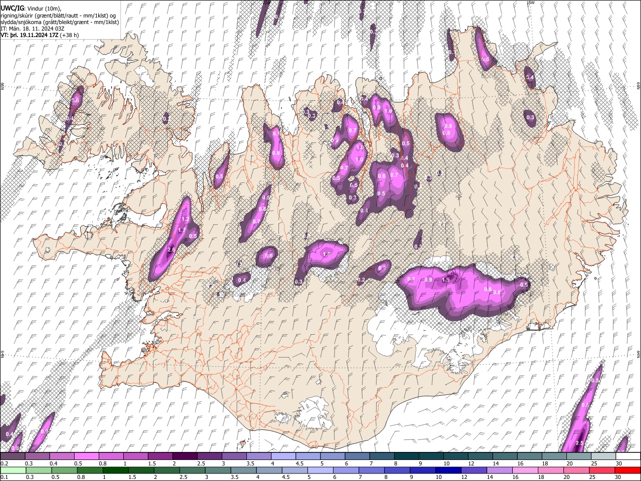Click the 0.1 label under the rain legend
The height and width of the screenshot is (481, 641).
pos(4,477)
